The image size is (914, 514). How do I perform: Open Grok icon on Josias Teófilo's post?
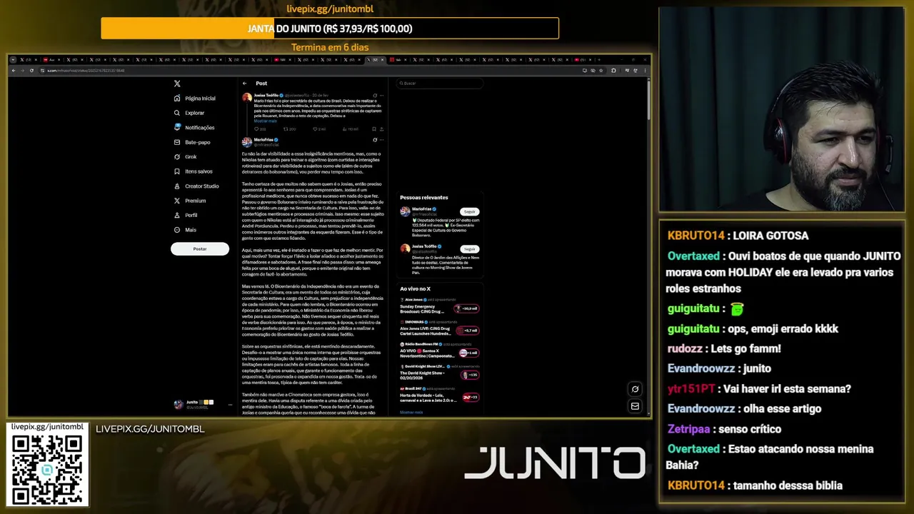click(x=375, y=95)
